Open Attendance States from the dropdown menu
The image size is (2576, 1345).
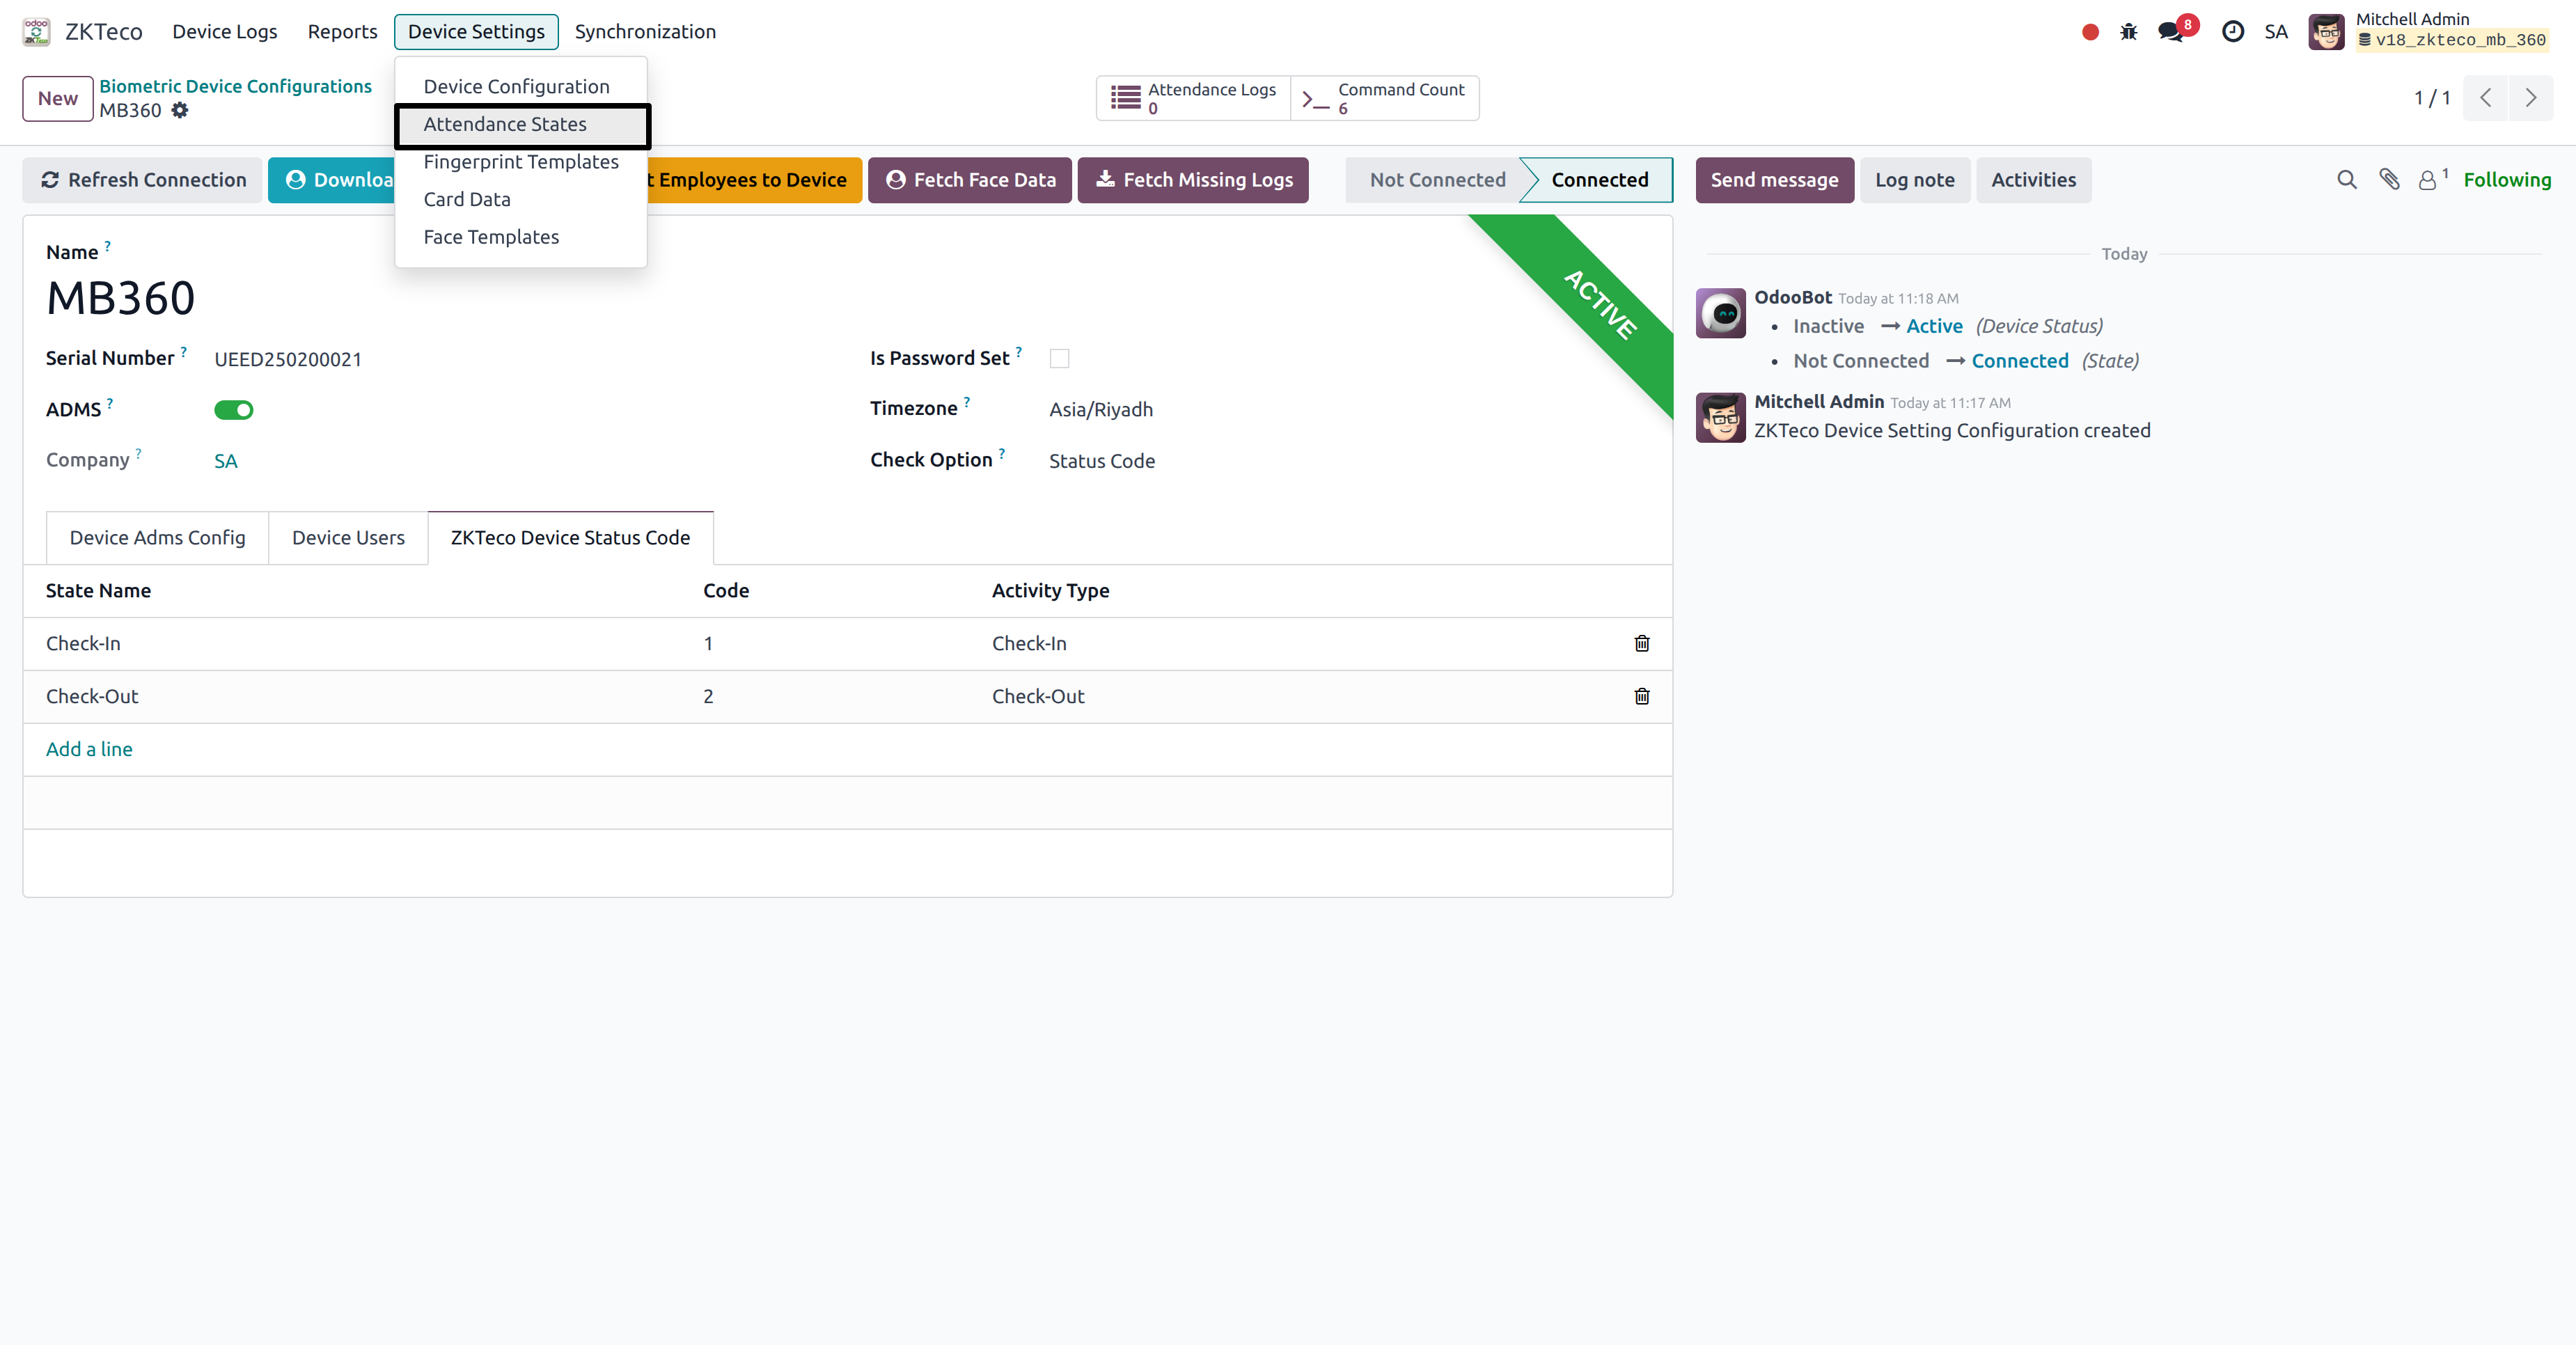point(505,124)
